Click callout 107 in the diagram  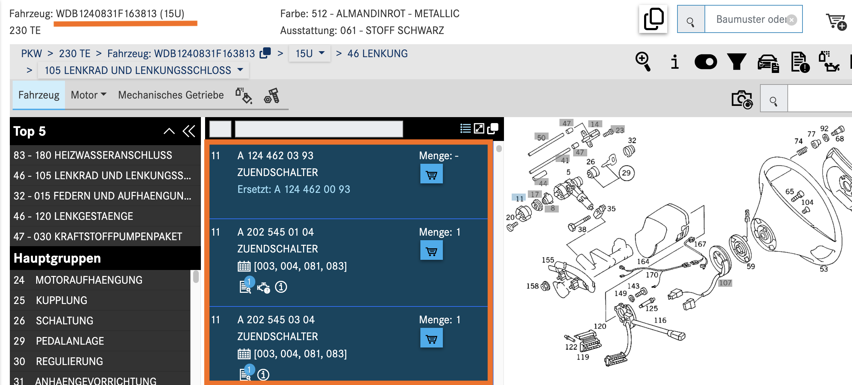[x=725, y=283]
